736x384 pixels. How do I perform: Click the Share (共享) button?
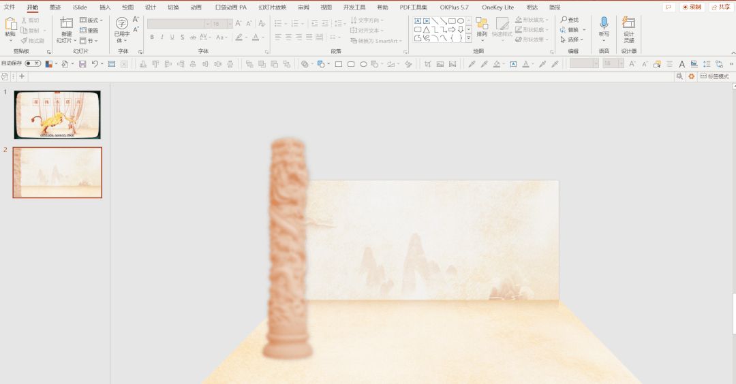(x=720, y=7)
